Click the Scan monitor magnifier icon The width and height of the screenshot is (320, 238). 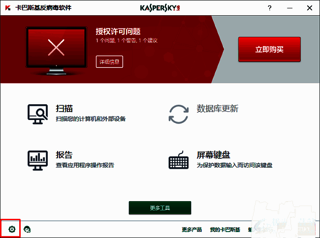click(x=38, y=114)
